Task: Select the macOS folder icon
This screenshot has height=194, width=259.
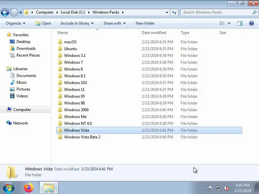Action: [x=60, y=42]
